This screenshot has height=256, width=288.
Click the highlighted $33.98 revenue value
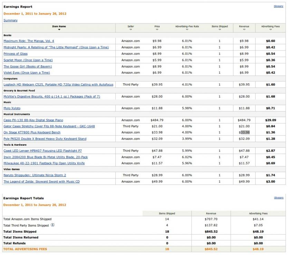click(x=244, y=132)
